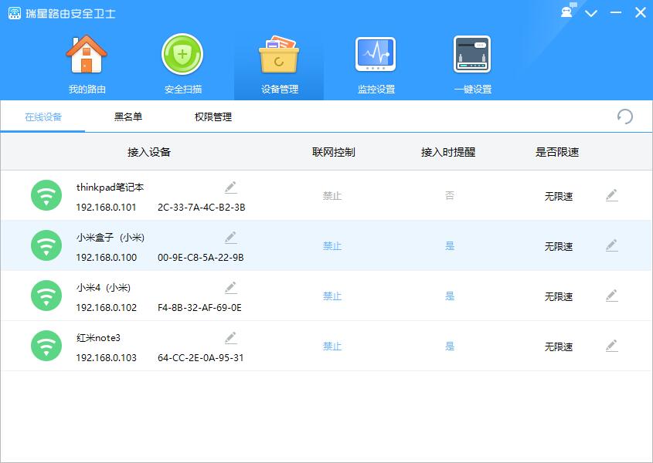
Task: Select MAC address 00-9E-C8-5A-22-9B
Action: pos(201,258)
